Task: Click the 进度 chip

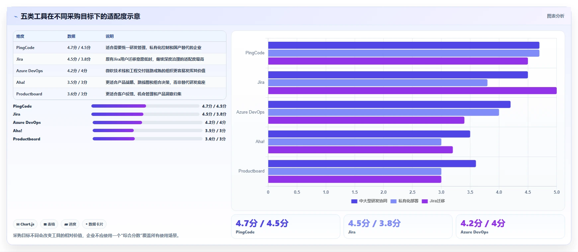Action: [x=70, y=224]
